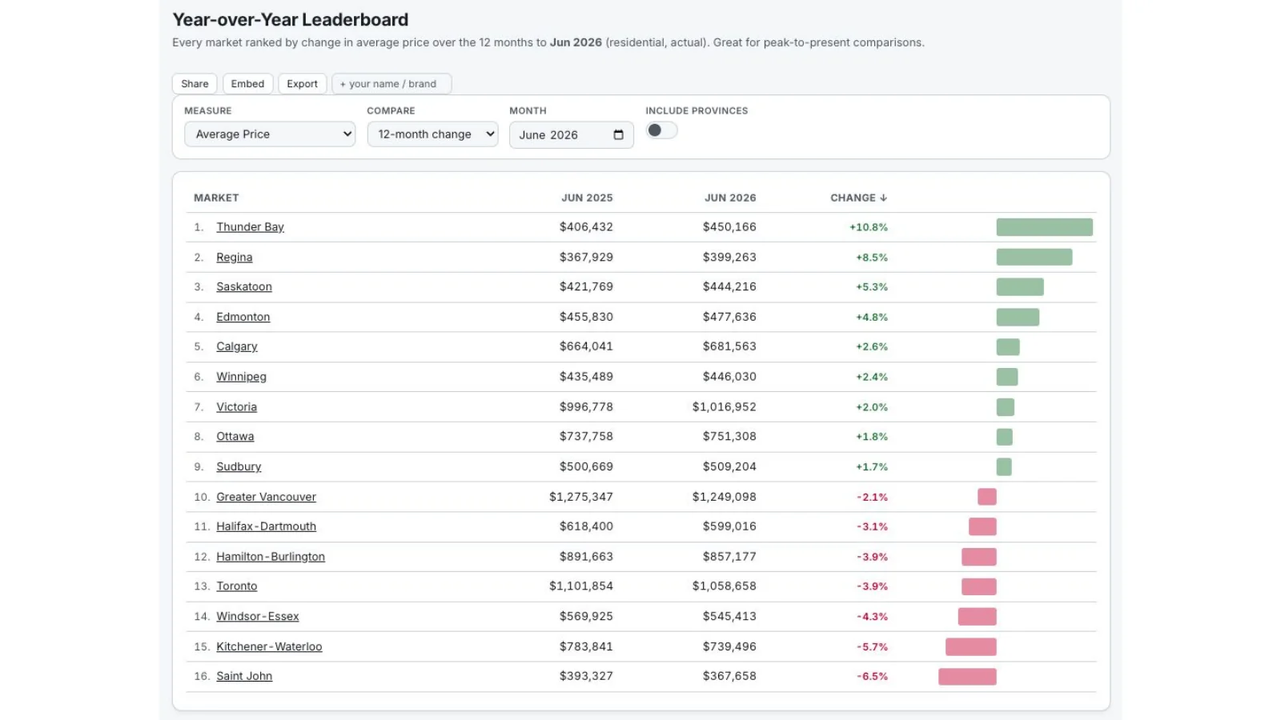The image size is (1281, 720).
Task: Open the Kitchener-Waterloo market link
Action: [269, 647]
